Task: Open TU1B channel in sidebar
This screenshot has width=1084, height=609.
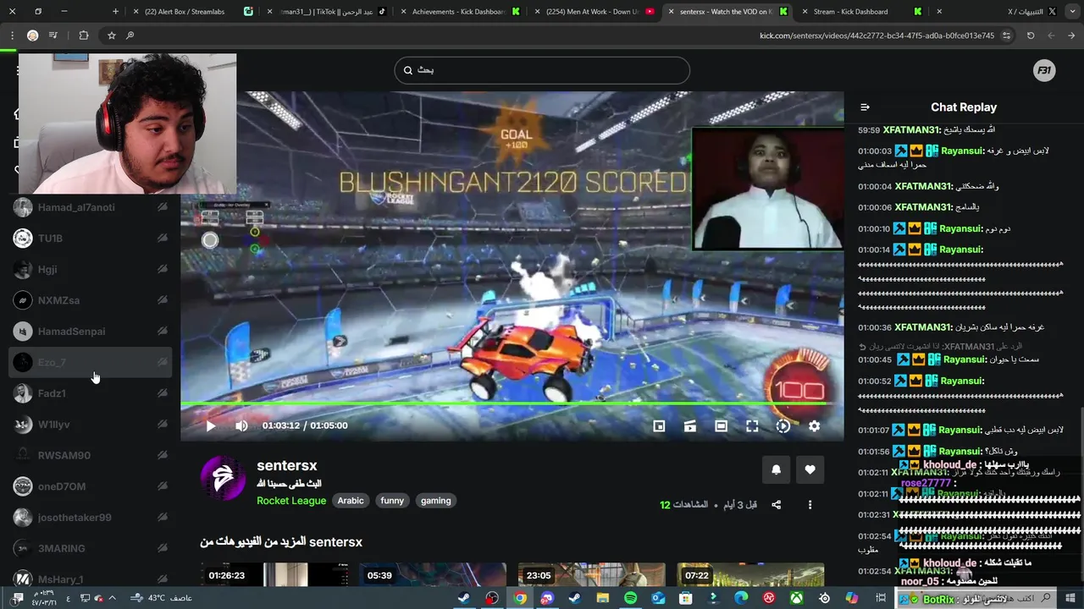Action: (x=91, y=239)
